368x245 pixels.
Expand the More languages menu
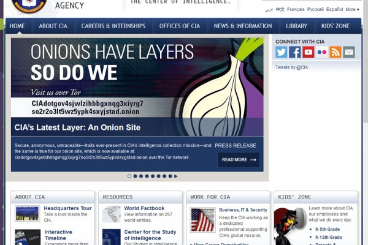352,10
